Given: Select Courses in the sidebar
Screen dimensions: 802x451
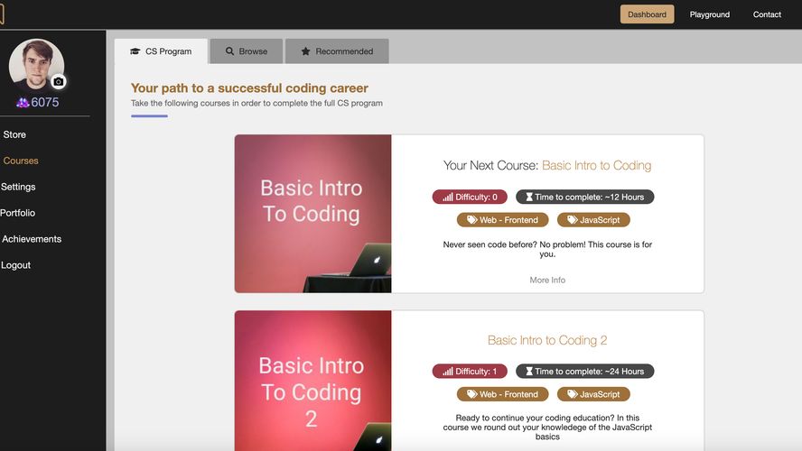Looking at the screenshot, I should (x=21, y=161).
